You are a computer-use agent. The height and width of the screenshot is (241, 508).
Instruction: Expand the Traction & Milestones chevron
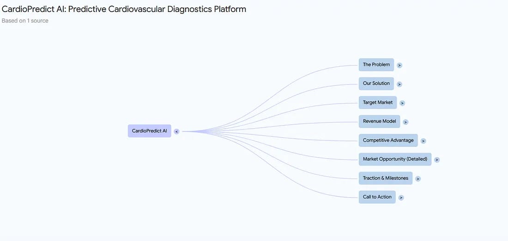point(418,179)
